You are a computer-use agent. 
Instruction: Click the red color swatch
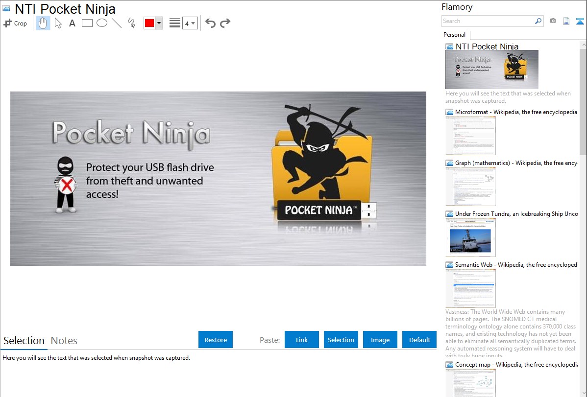149,23
